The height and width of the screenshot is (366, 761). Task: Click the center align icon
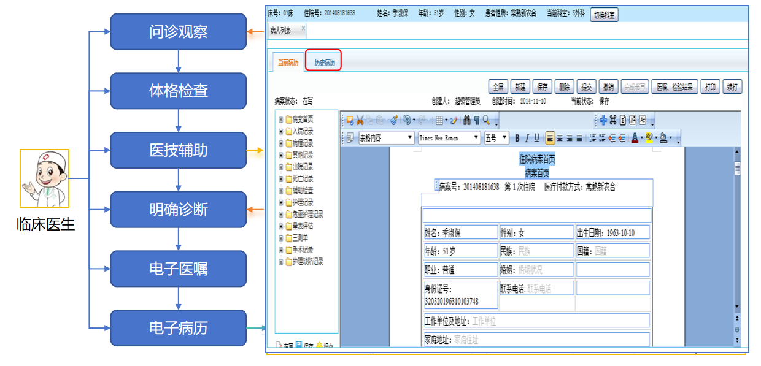[x=560, y=138]
